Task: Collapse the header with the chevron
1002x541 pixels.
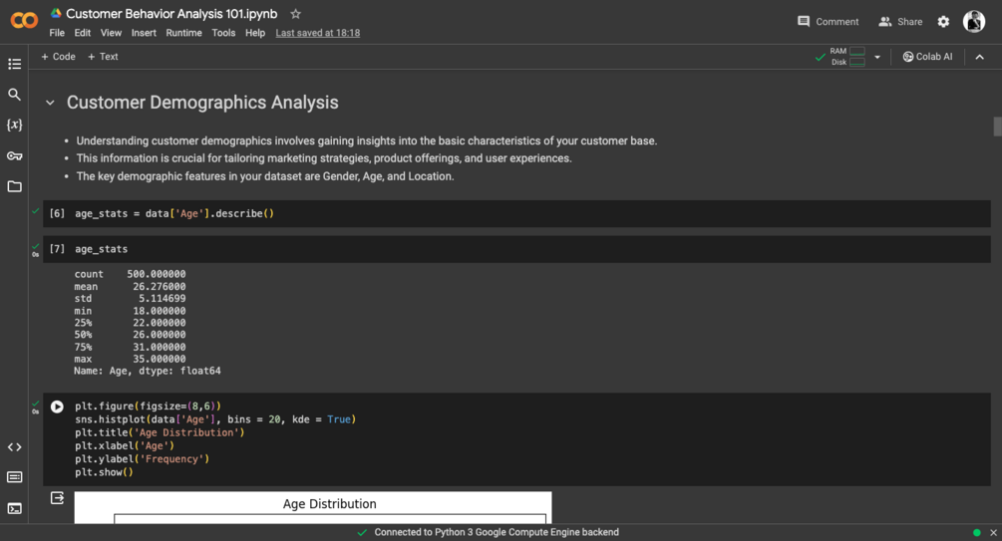Action: point(979,57)
